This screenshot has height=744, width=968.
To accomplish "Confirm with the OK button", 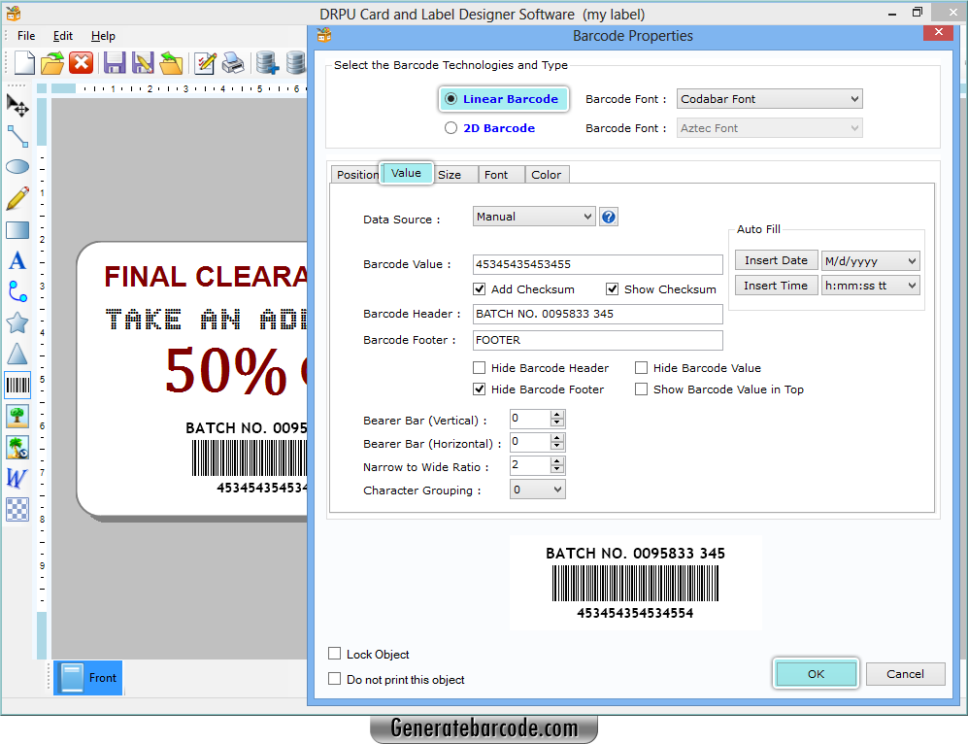I will [x=817, y=674].
